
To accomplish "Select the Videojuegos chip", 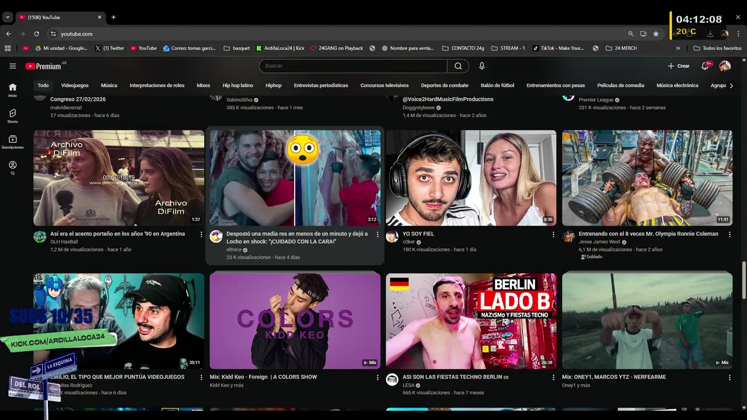I will pyautogui.click(x=75, y=85).
